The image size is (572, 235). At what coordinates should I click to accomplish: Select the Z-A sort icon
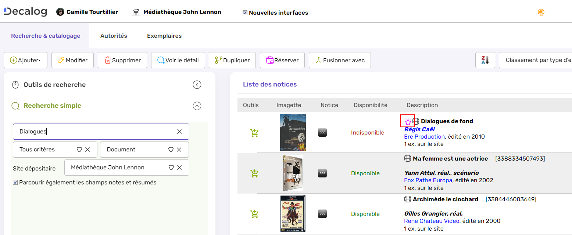[x=485, y=60]
